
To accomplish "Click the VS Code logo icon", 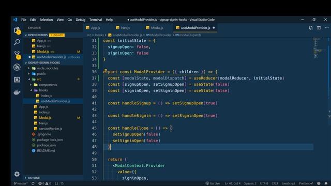I will pyautogui.click(x=15, y=20).
